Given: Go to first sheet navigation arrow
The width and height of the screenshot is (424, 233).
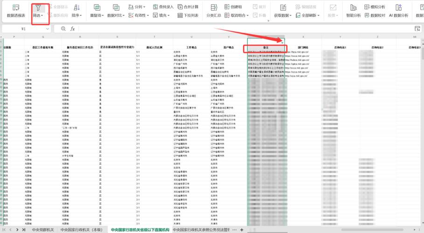Looking at the screenshot, I should (x=4, y=230).
